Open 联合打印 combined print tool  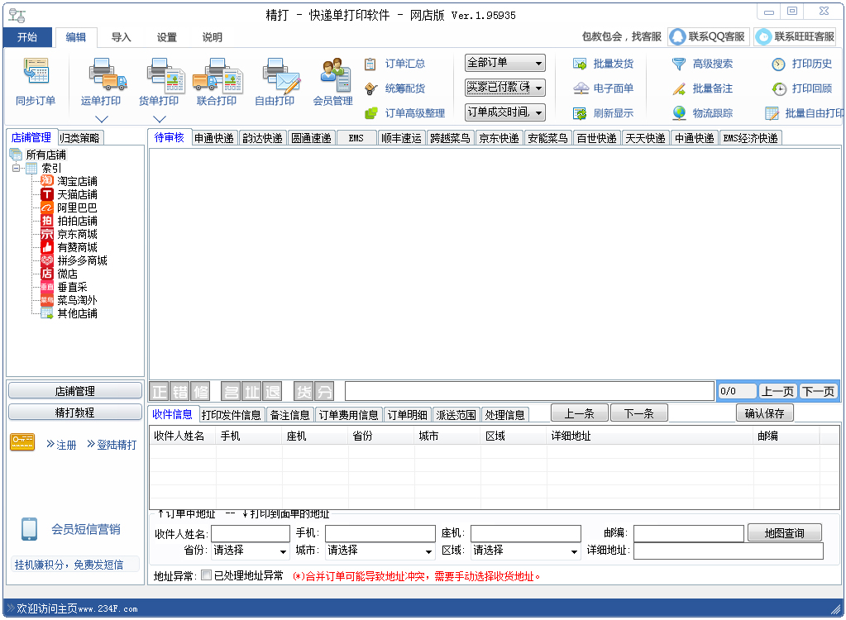(217, 75)
